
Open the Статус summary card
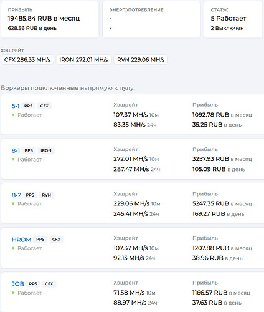[233, 19]
